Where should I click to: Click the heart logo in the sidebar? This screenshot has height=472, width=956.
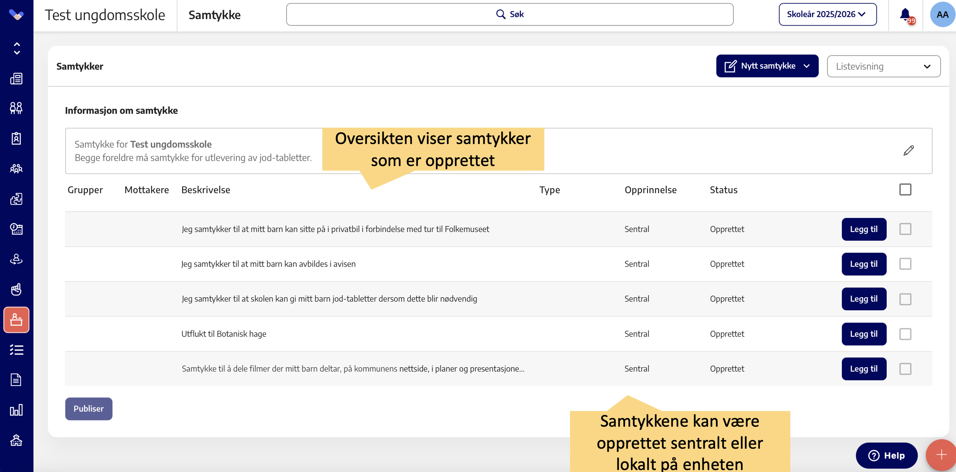tap(16, 15)
